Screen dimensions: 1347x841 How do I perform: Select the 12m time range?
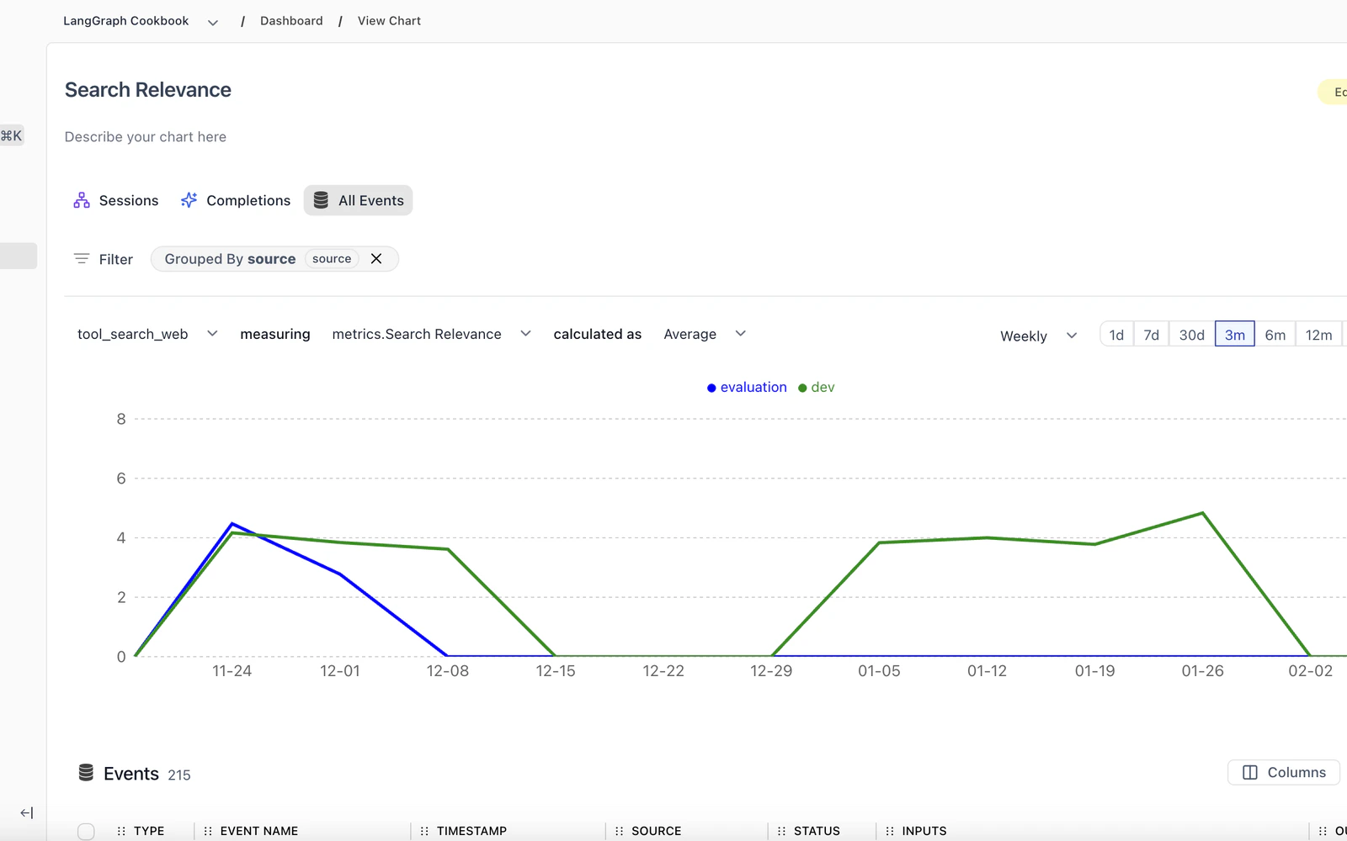pyautogui.click(x=1319, y=335)
